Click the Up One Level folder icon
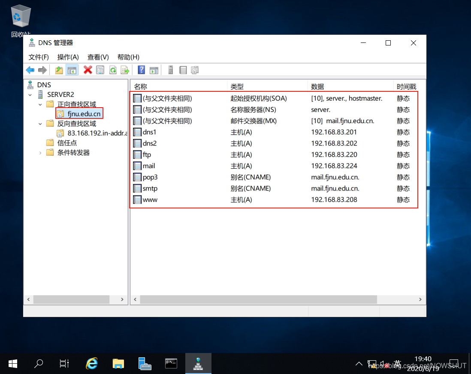 [x=59, y=70]
